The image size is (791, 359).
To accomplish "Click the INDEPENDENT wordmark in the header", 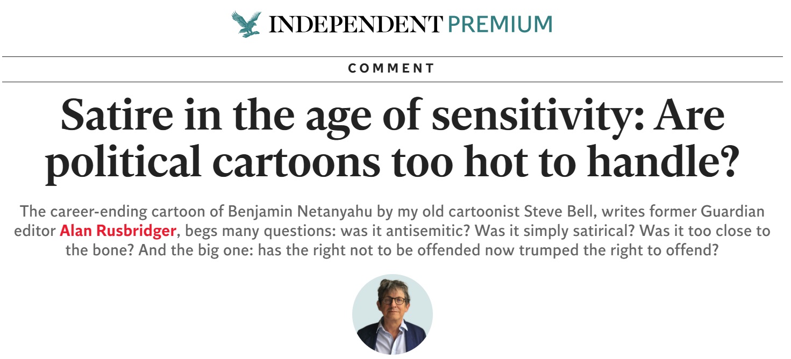I will [x=356, y=24].
